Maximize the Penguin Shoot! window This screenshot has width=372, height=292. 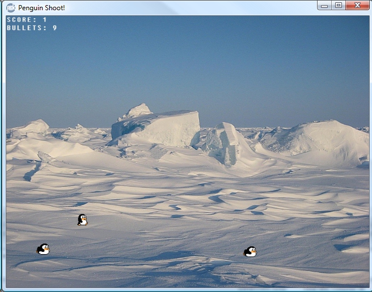tap(339, 5)
